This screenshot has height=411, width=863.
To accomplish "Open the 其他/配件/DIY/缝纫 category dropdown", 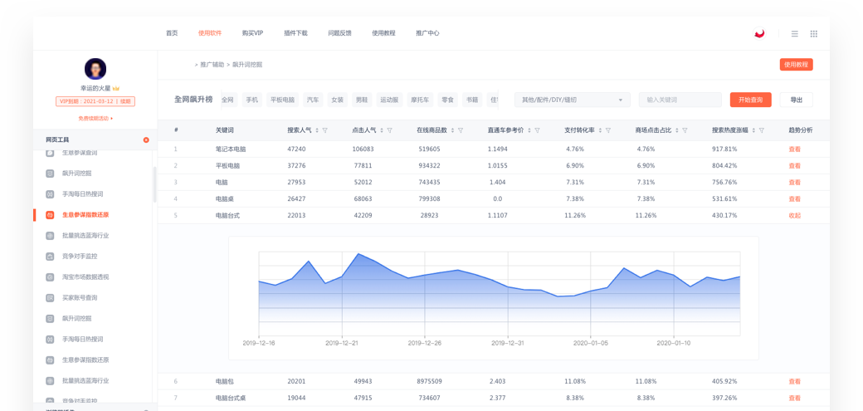I will [572, 100].
